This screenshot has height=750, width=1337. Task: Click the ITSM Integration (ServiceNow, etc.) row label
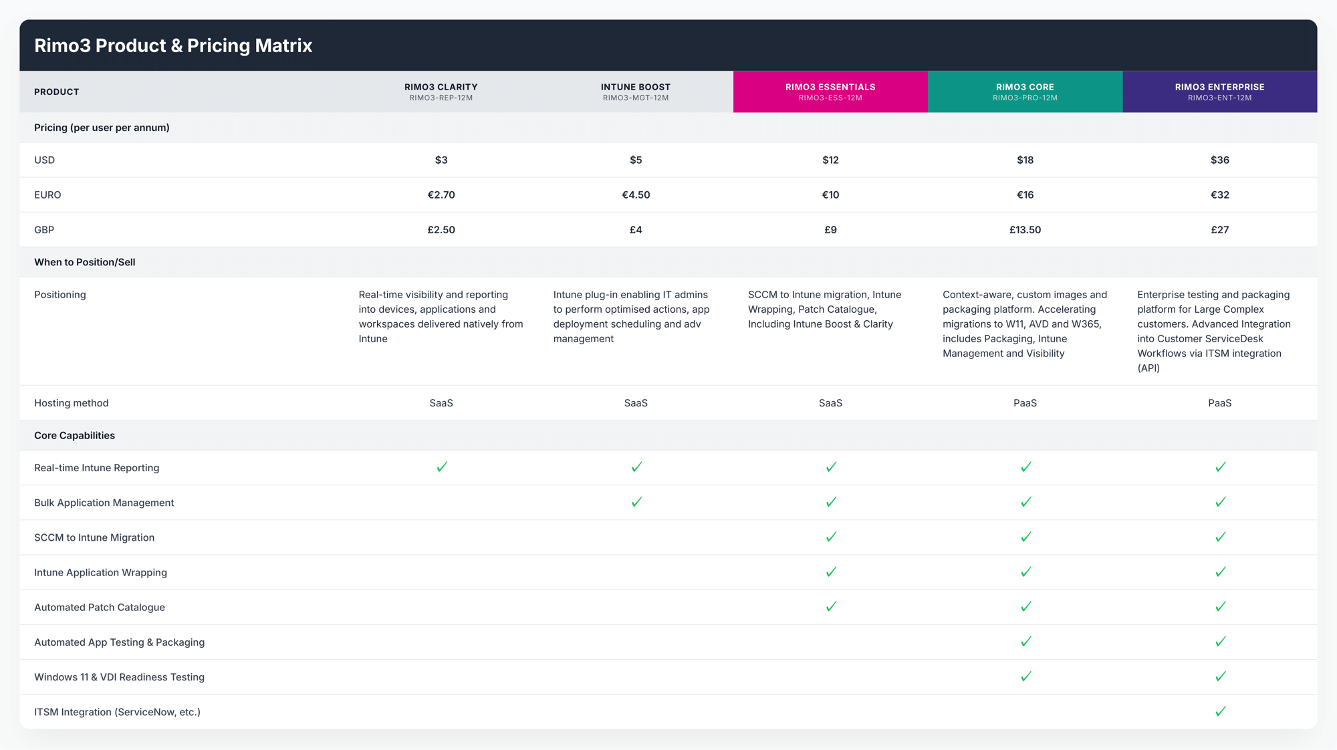tap(117, 712)
